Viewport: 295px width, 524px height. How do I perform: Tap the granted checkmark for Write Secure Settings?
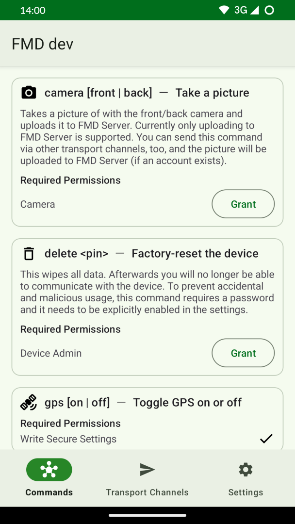[x=266, y=439]
